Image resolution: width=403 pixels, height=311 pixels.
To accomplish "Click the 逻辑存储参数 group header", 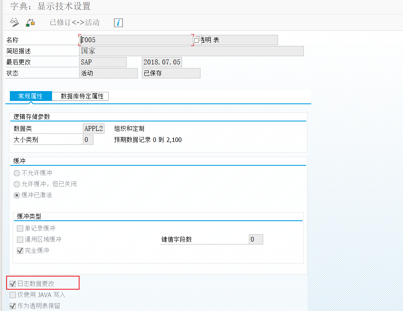I will pyautogui.click(x=32, y=117).
